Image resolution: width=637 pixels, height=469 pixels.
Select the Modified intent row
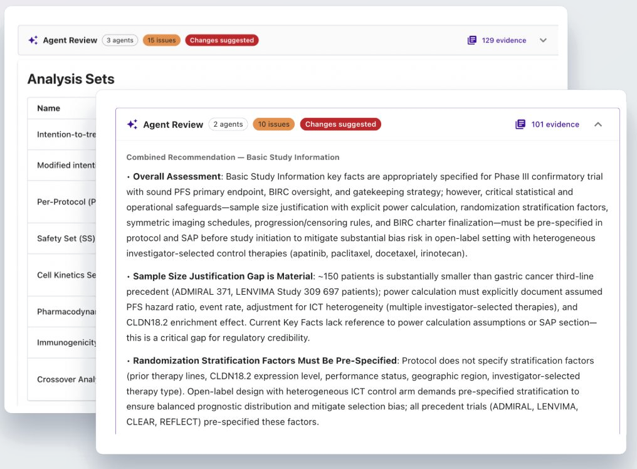[61, 166]
